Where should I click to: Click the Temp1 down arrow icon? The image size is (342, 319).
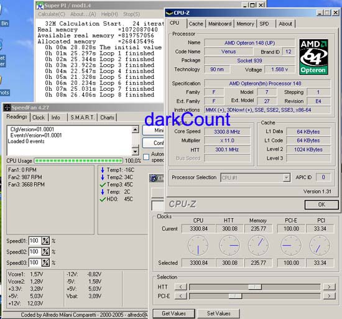(103, 170)
